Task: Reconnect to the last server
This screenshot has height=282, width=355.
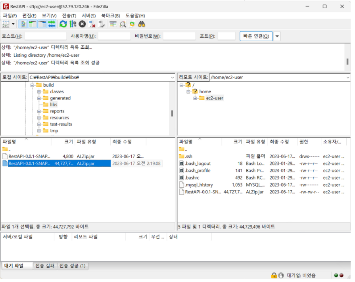Action: [102, 24]
